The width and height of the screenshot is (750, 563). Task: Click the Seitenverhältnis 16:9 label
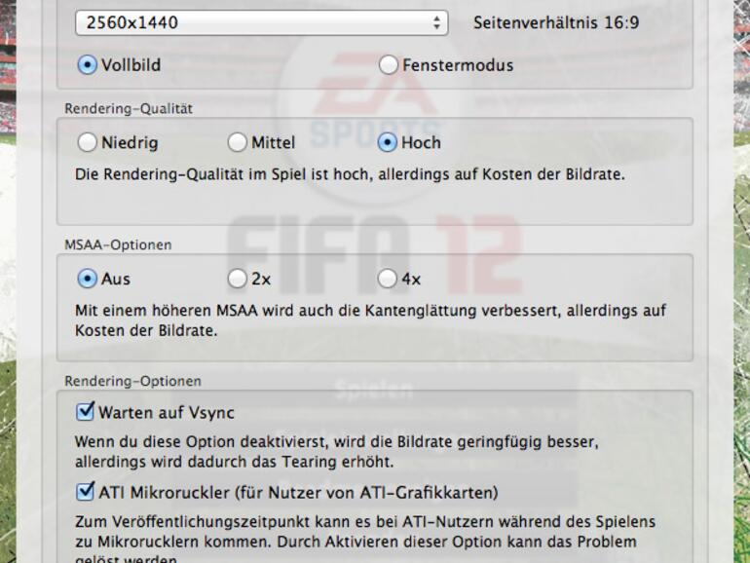(x=556, y=22)
